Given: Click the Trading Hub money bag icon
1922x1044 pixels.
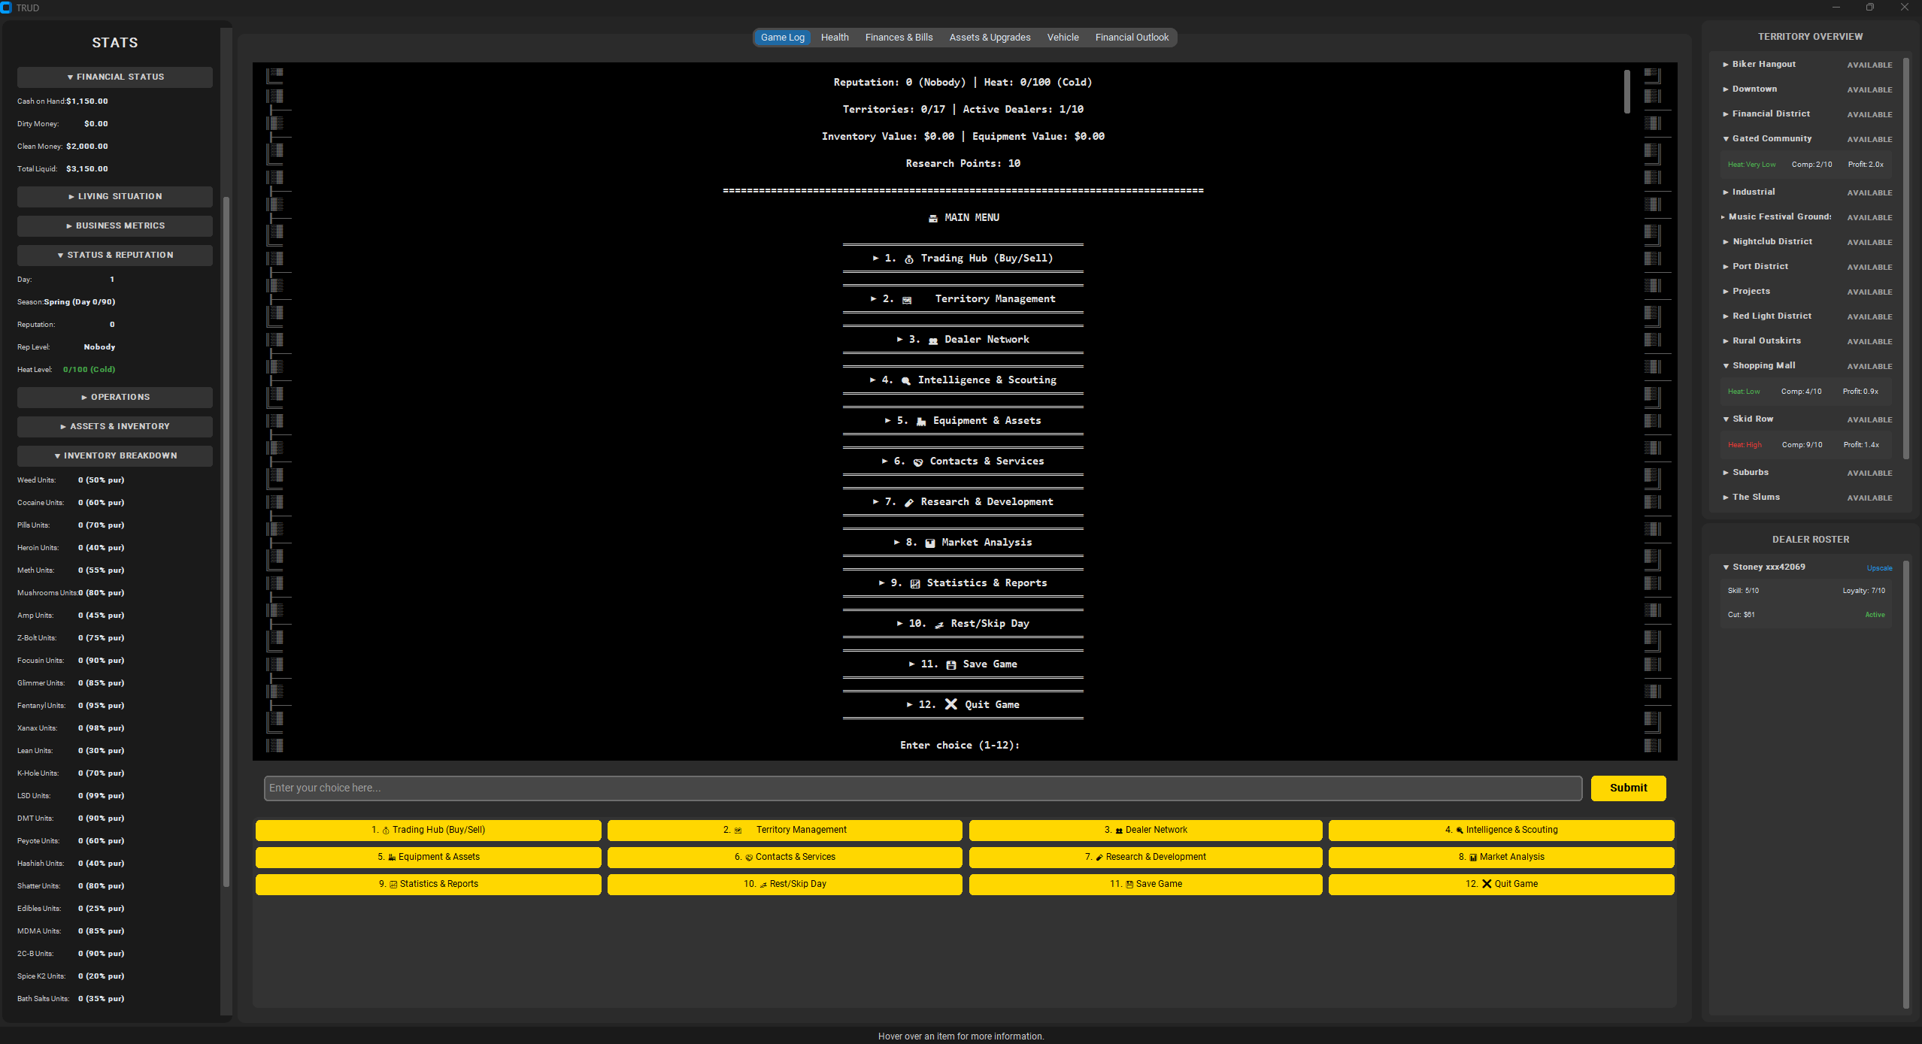Looking at the screenshot, I should (908, 259).
